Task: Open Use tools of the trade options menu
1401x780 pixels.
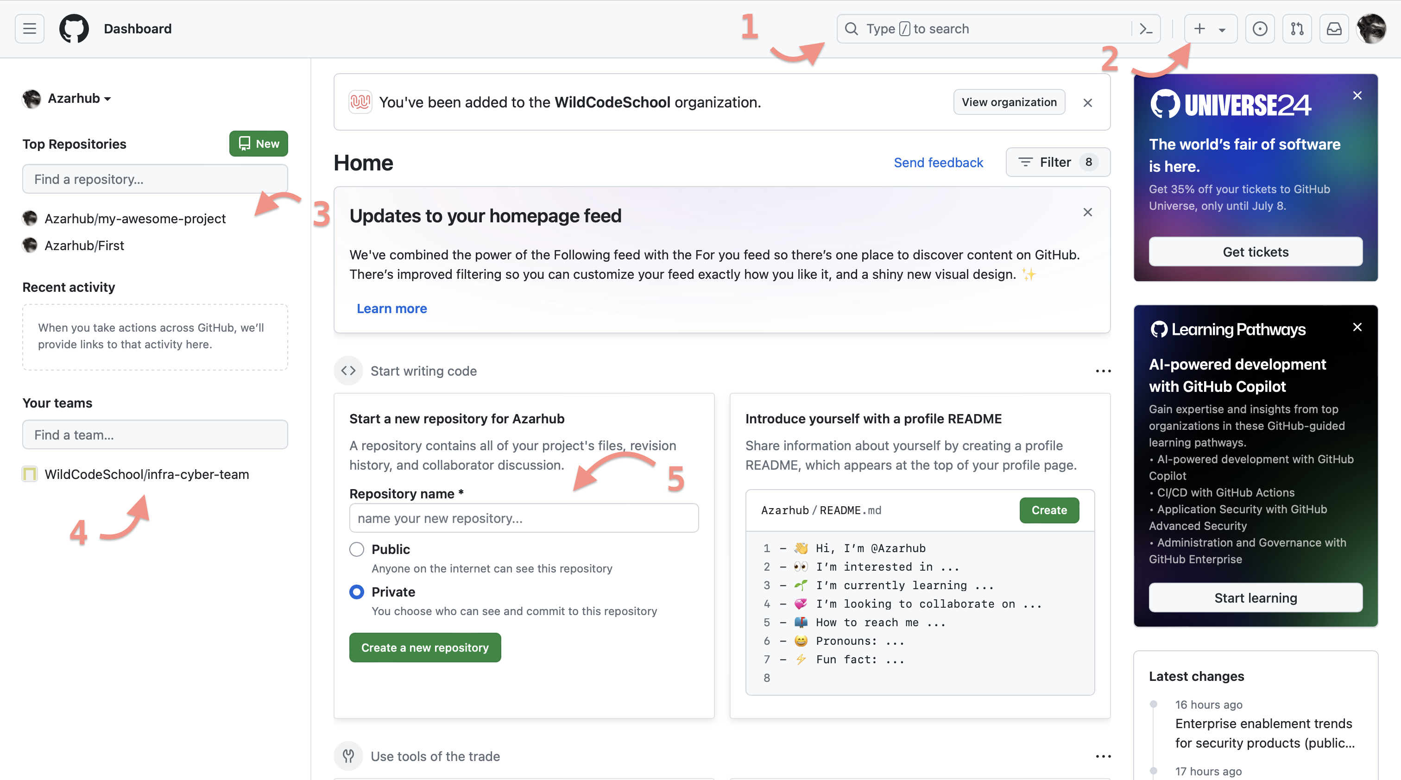Action: (1103, 756)
